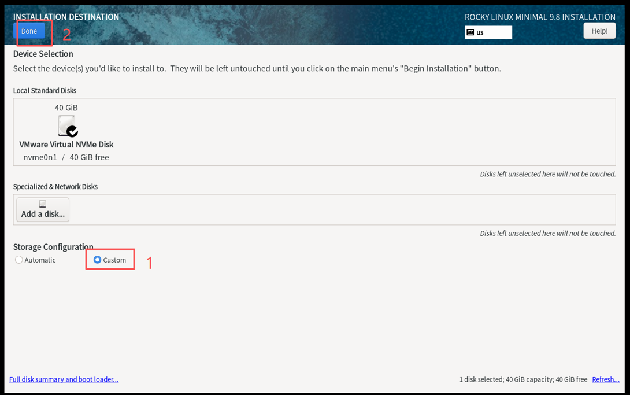
Task: Click the Refresh... link
Action: (x=606, y=379)
